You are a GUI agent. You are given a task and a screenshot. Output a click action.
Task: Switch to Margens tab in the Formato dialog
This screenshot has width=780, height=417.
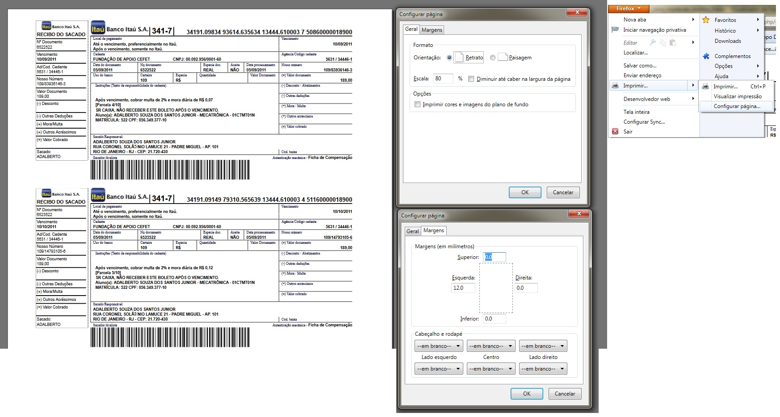pyautogui.click(x=432, y=30)
